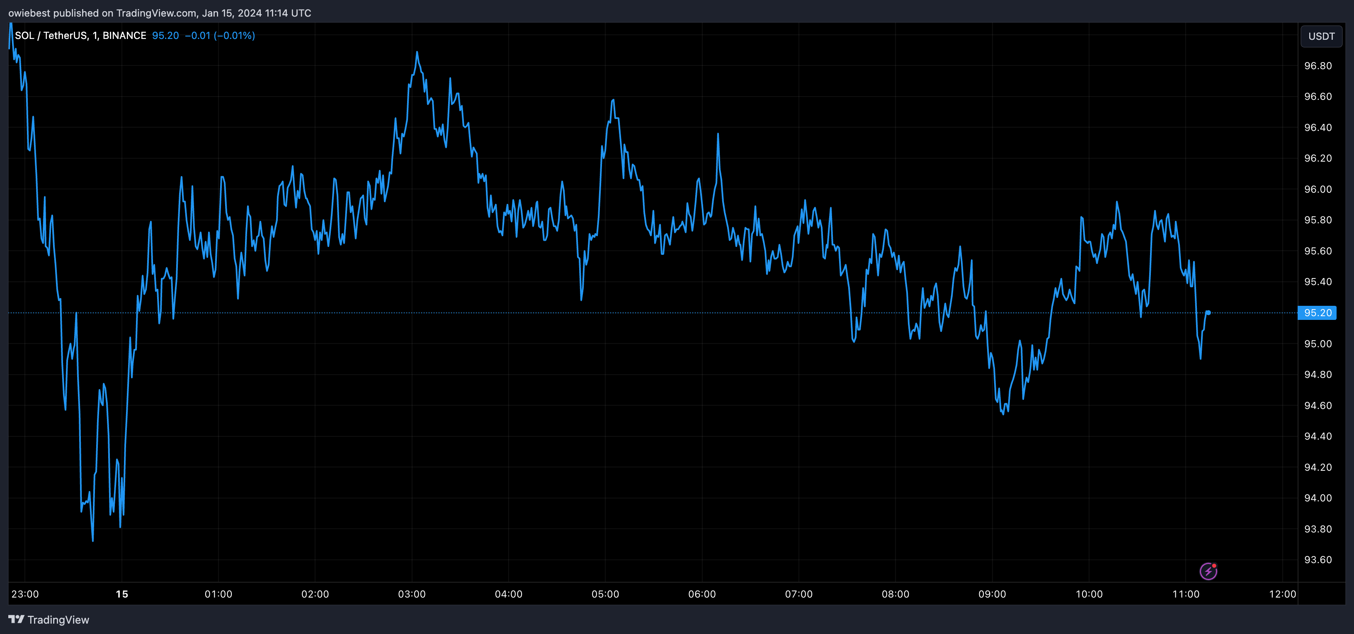Click the 09:00 time axis label
The height and width of the screenshot is (634, 1354).
[992, 594]
